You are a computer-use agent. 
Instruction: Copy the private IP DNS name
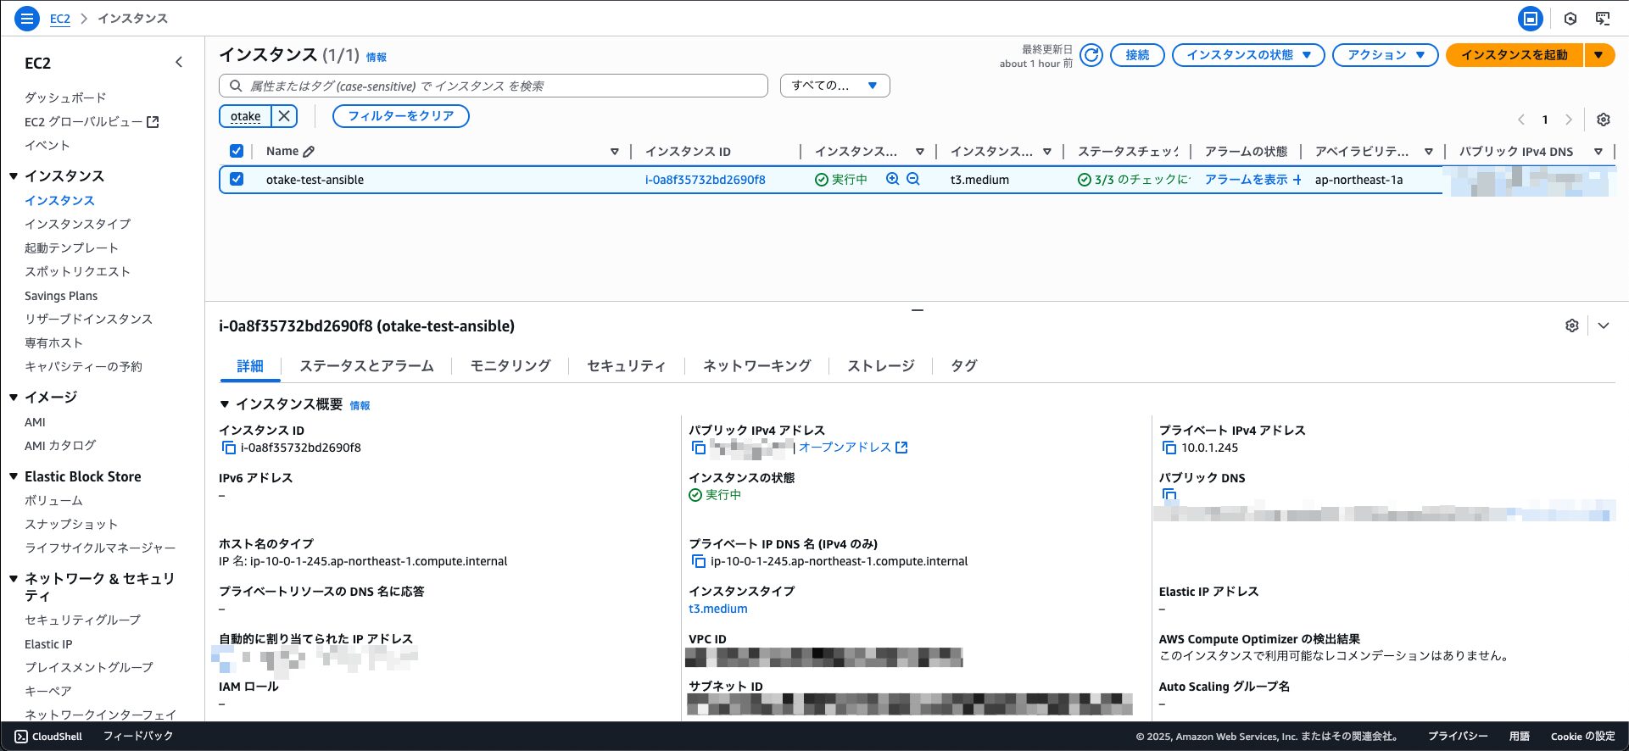pos(698,561)
